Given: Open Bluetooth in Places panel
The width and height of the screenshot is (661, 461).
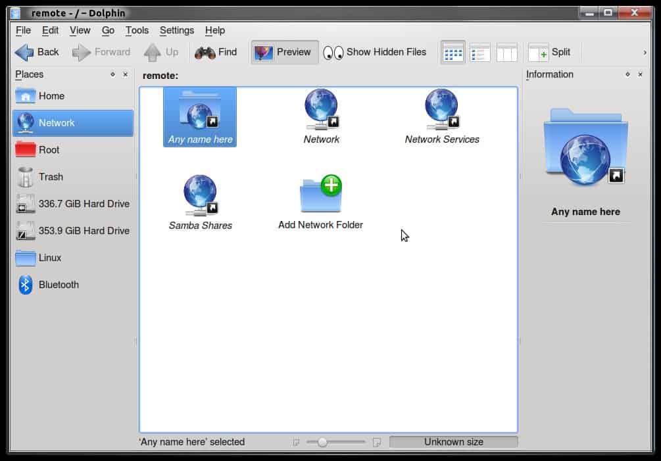Looking at the screenshot, I should (x=73, y=285).
